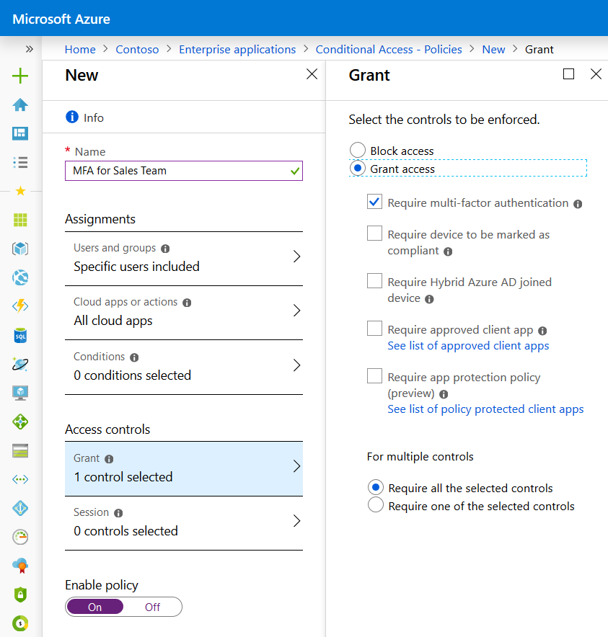Viewport: 608px width, 637px height.
Task: Open Conditions chevron arrow
Action: pyautogui.click(x=297, y=365)
